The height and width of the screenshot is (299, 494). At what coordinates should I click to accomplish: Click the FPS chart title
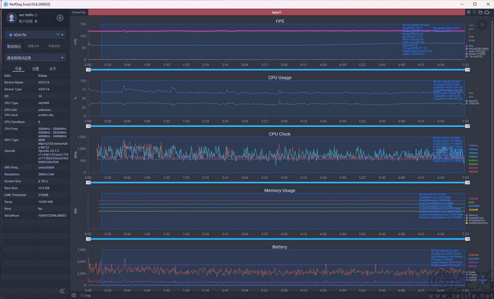tap(280, 21)
